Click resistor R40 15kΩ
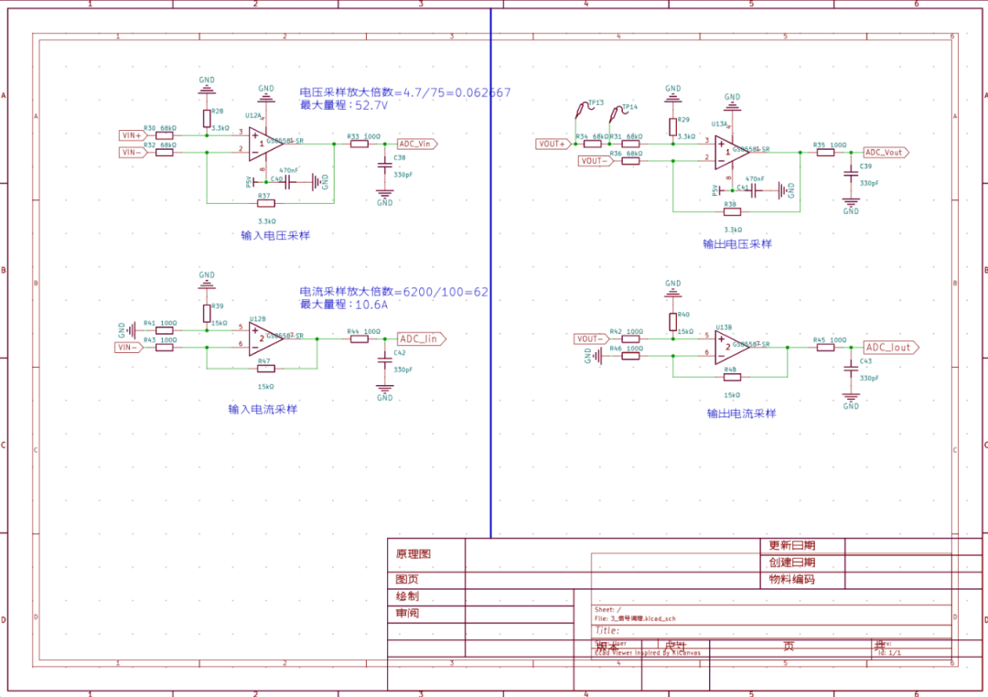Image resolution: width=988 pixels, height=697 pixels. (x=673, y=322)
